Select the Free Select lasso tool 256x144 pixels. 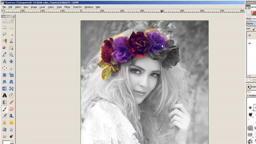click(4, 34)
